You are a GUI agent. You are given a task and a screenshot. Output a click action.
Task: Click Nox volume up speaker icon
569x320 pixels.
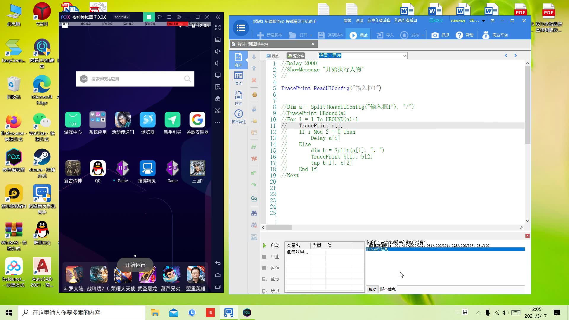[218, 51]
